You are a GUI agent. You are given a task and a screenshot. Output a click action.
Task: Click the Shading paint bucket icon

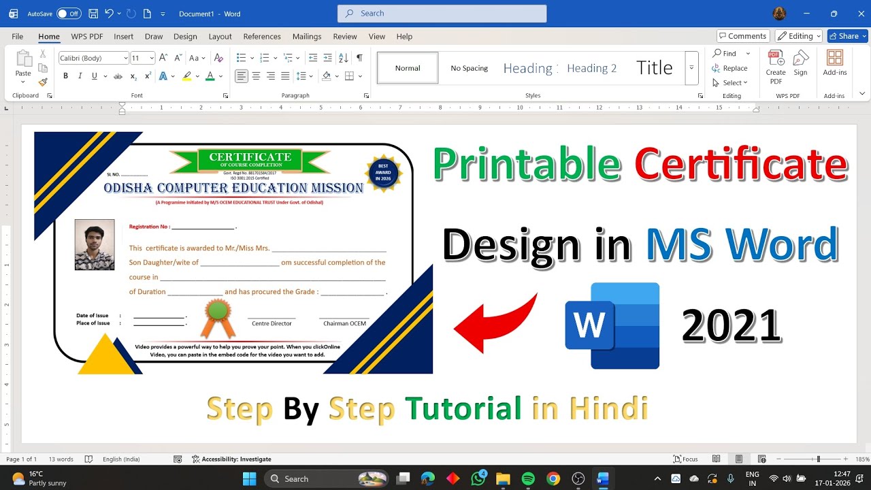(x=327, y=76)
